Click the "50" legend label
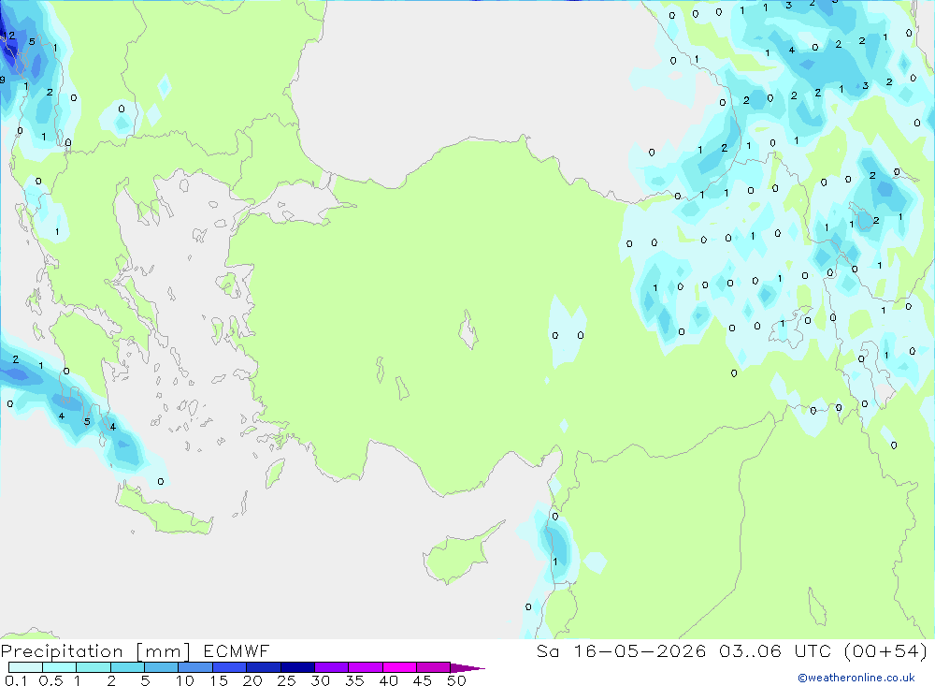 coord(456,680)
